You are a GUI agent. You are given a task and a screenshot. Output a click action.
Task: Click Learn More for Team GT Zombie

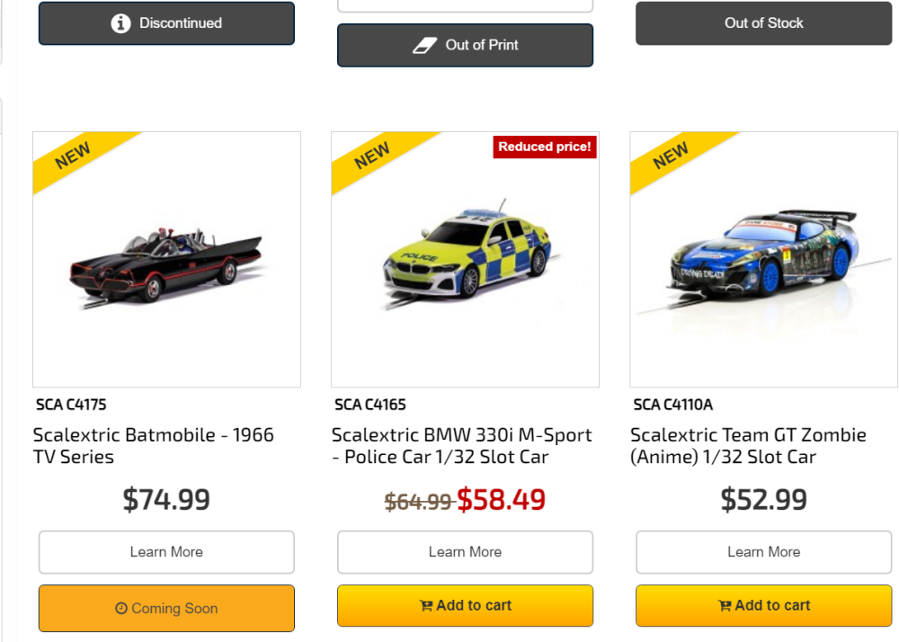(x=763, y=552)
